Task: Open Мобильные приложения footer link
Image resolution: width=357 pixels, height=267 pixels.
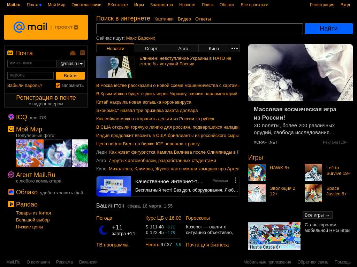Action: (x=267, y=262)
